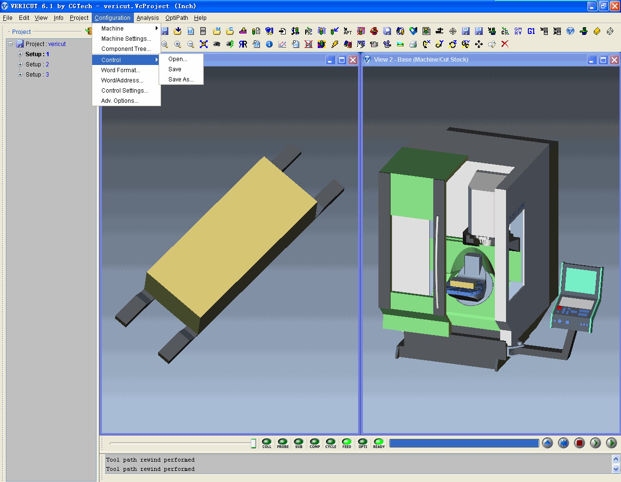Image resolution: width=621 pixels, height=482 pixels.
Task: Open the Machine submenu in Configuration menu
Action: coord(126,29)
